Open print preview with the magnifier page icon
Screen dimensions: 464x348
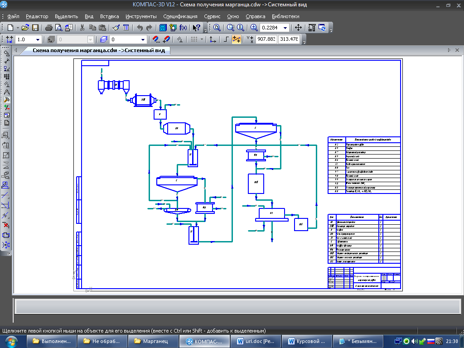tap(58, 28)
